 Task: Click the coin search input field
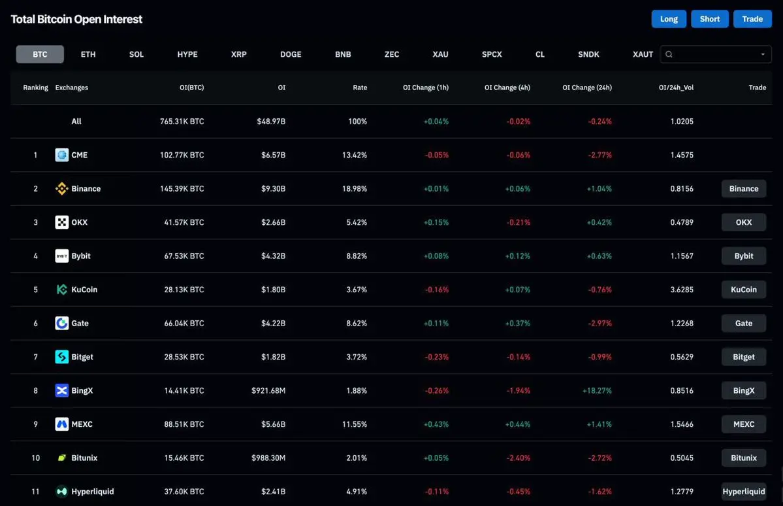716,54
